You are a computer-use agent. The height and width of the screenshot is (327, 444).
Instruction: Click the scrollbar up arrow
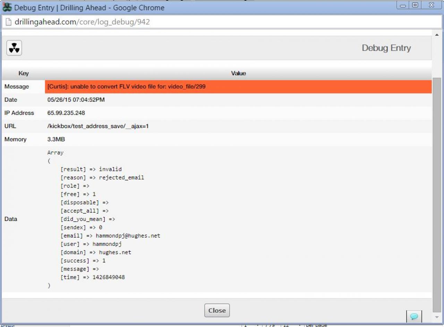437,34
